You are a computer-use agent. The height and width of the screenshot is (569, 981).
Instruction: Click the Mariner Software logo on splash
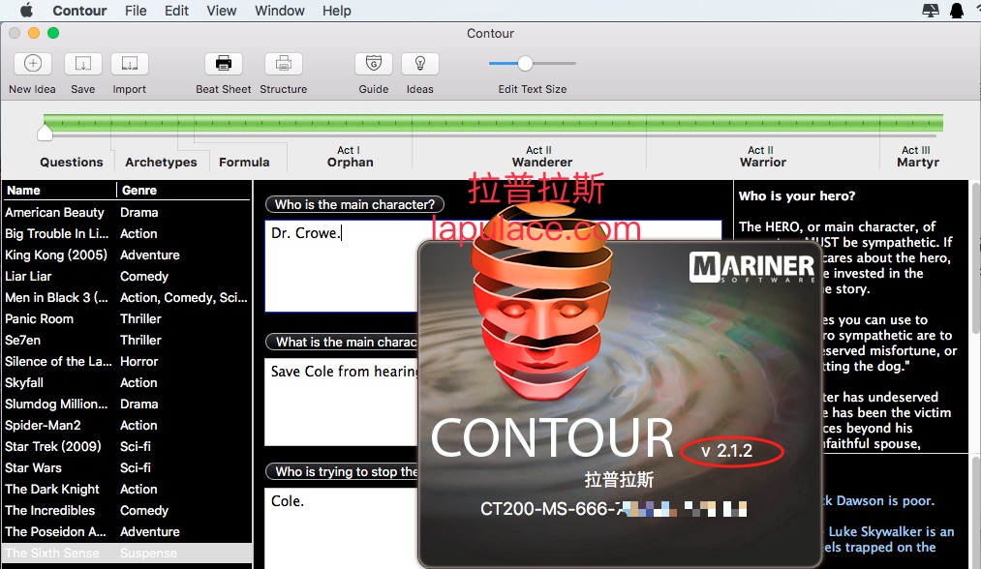(x=752, y=267)
